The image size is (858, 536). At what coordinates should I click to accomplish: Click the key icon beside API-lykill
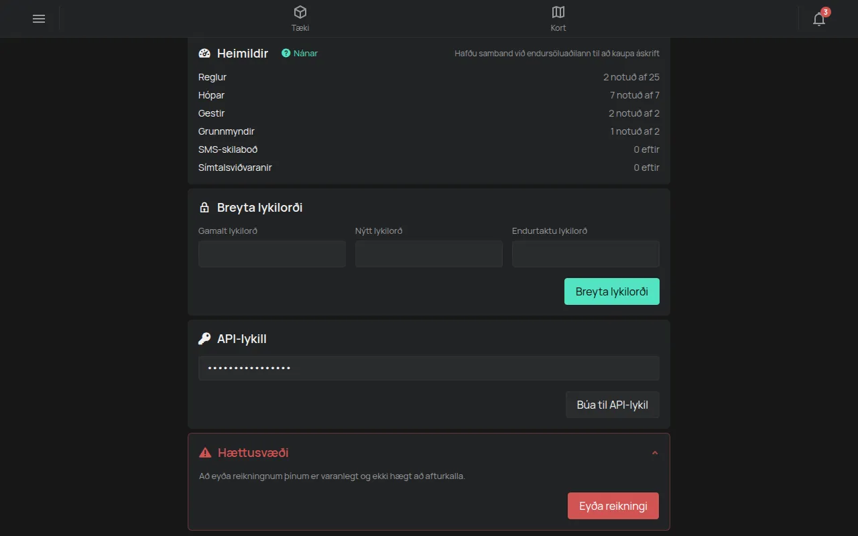(205, 339)
